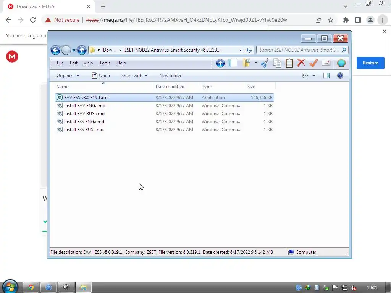Open the Tools menu
This screenshot has width=391, height=293.
[x=105, y=63]
